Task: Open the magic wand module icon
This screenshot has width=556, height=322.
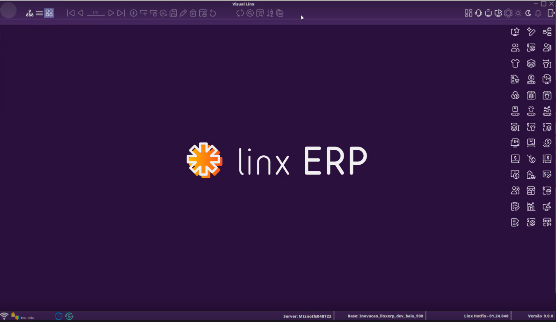Action: (x=531, y=32)
